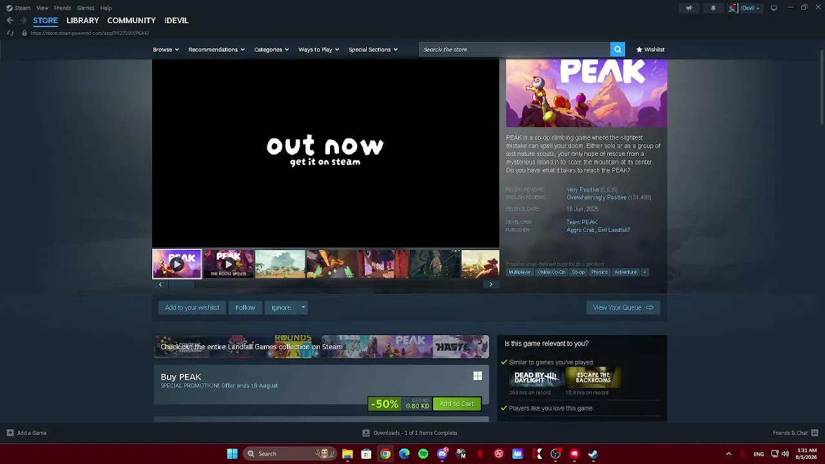Click the Multiplayer tag

(x=519, y=272)
